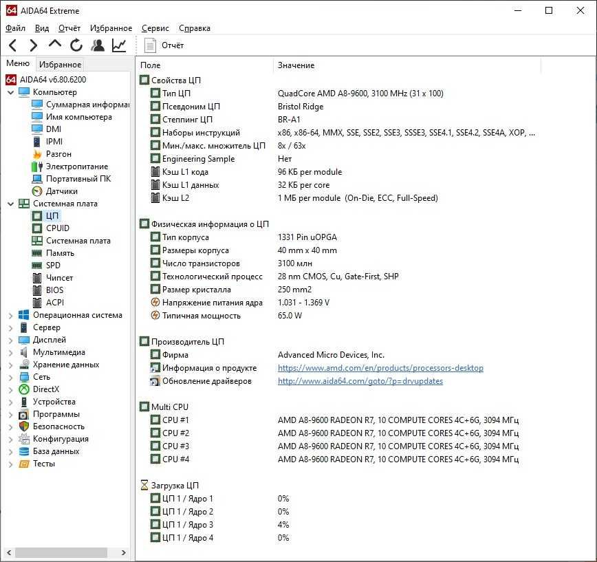Open the aida64 drvupdates driver link
597x562 pixels.
pyautogui.click(x=360, y=381)
